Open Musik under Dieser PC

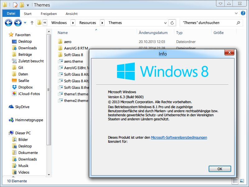coord(20,165)
